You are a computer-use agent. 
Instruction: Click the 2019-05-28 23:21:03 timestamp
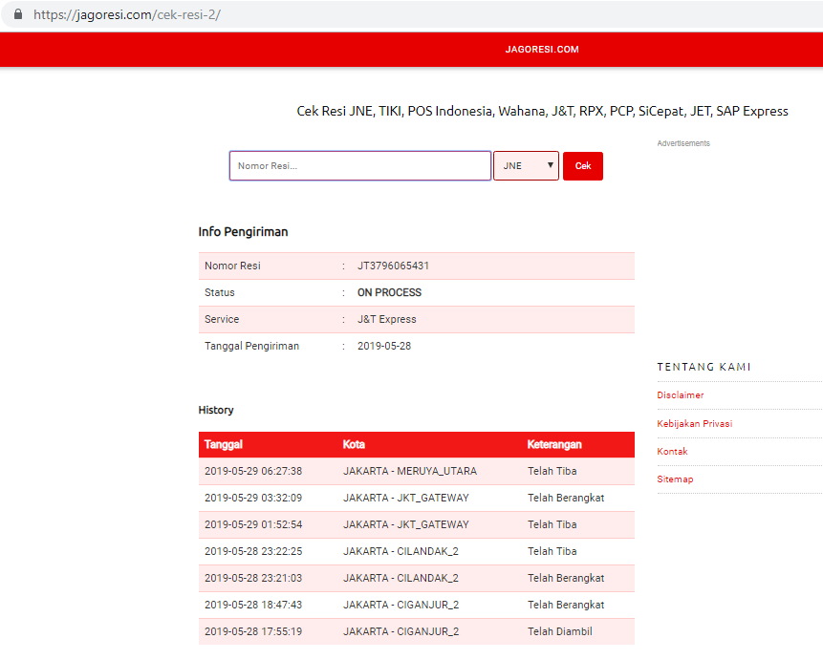253,578
